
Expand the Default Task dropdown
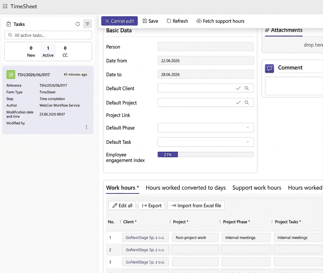[x=248, y=142]
